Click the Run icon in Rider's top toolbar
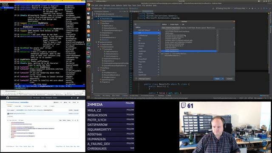The image size is (272, 153). tap(249, 8)
